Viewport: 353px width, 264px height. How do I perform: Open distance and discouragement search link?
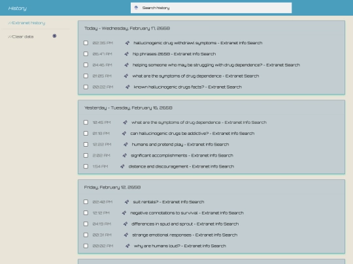pos(181,166)
